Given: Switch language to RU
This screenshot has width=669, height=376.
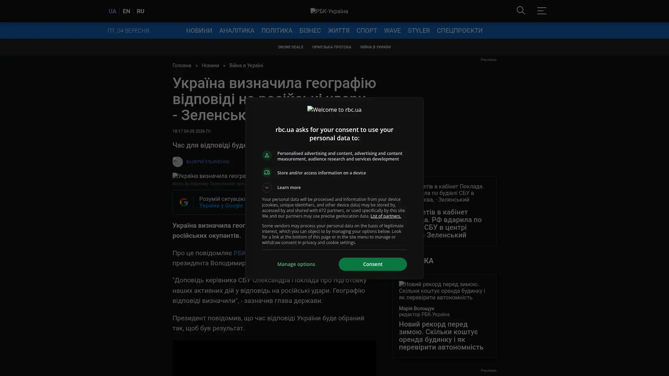Looking at the screenshot, I should tap(140, 11).
